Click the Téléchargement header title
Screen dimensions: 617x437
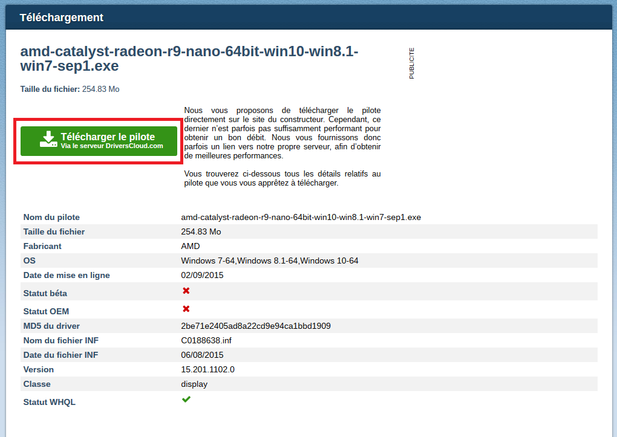click(62, 18)
